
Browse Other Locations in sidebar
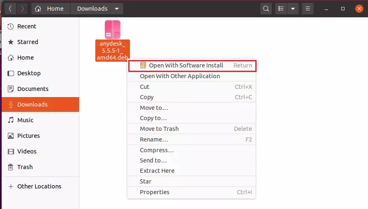coord(40,186)
